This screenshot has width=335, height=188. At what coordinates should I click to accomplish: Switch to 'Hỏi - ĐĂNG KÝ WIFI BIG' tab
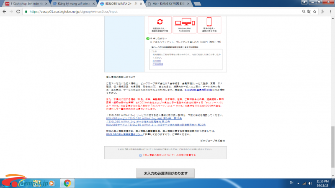[167, 4]
